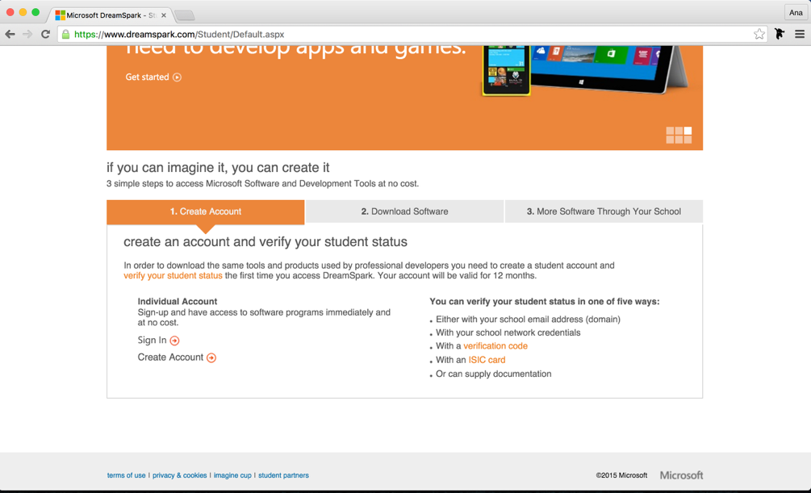Click the browser back arrow
Image resolution: width=811 pixels, height=493 pixels.
click(x=10, y=35)
